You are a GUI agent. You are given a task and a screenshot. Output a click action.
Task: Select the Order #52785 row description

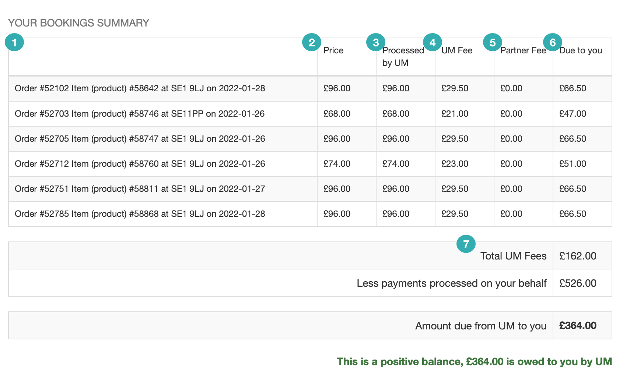(140, 214)
